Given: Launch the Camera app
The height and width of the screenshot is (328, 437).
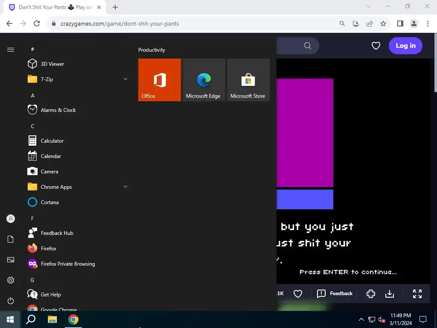Looking at the screenshot, I should tap(78, 171).
